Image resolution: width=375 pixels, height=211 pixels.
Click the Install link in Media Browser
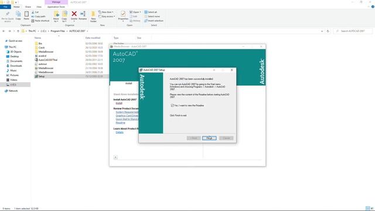(x=119, y=103)
